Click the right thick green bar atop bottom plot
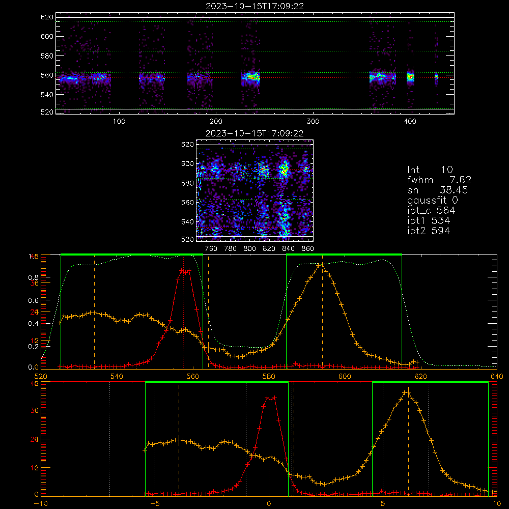The image size is (509, 509). pos(430,382)
